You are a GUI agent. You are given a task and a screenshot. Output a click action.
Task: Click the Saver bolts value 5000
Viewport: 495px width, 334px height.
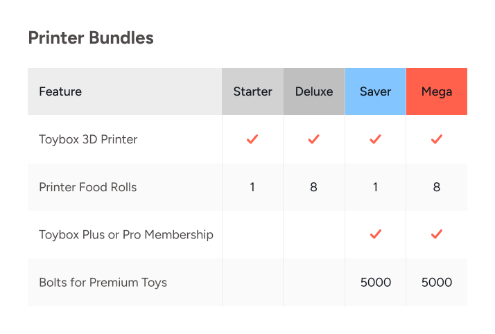(x=375, y=282)
